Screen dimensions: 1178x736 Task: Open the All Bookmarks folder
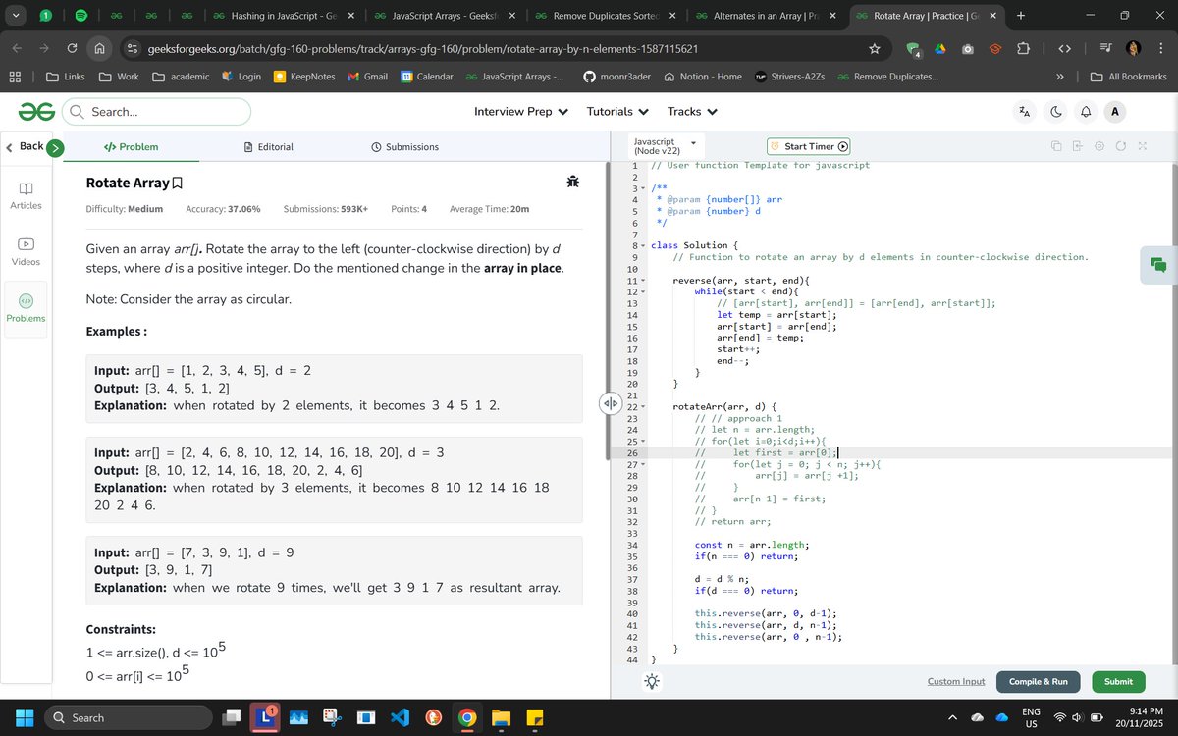point(1128,77)
